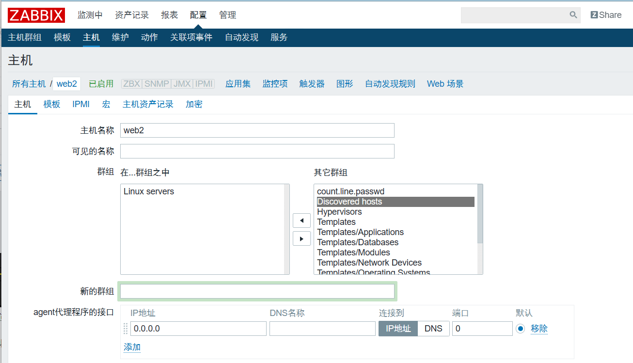This screenshot has width=633, height=363.
Task: Go to 自动发现 submenu
Action: coord(241,37)
